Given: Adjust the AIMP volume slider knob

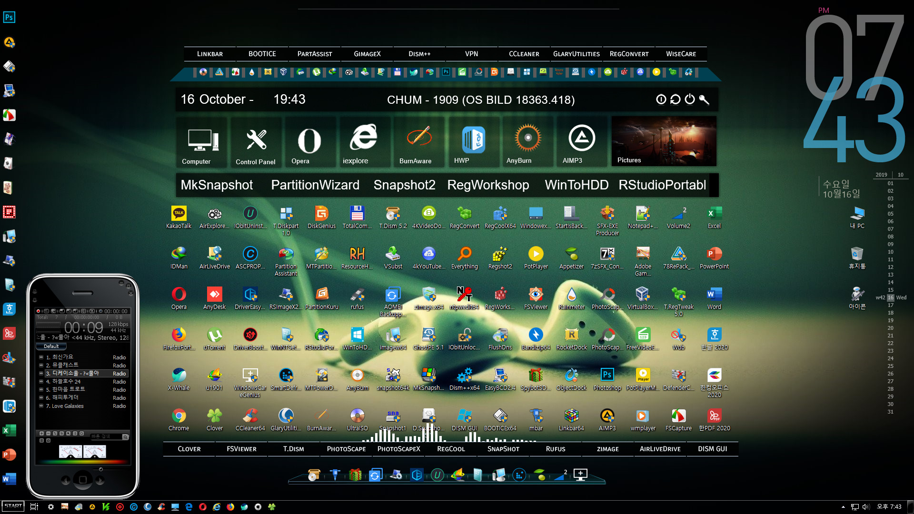Looking at the screenshot, I should click(x=100, y=469).
